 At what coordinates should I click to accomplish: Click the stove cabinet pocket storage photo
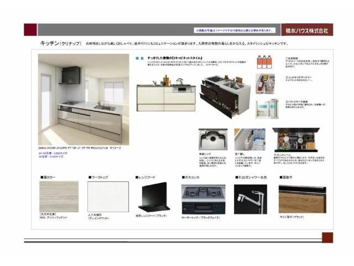265,83
